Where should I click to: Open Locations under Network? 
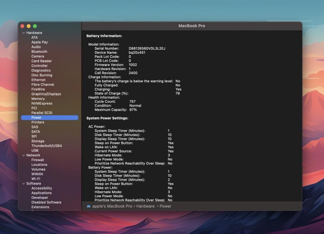39,165
